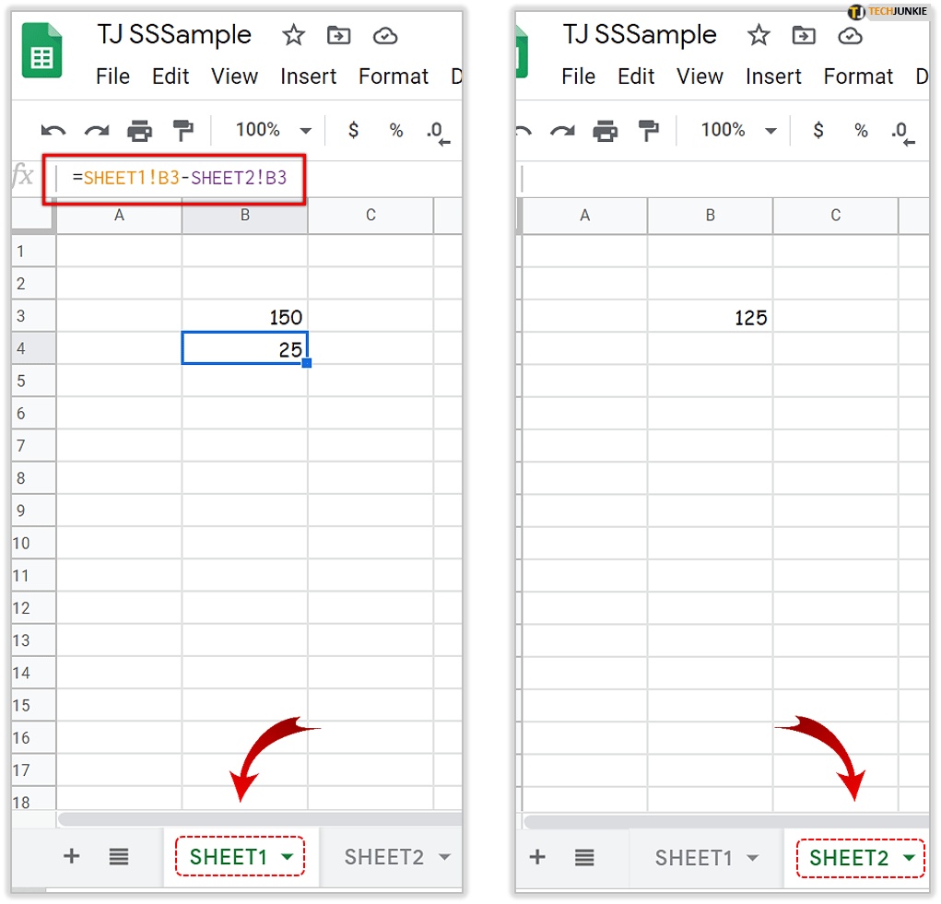This screenshot has height=904, width=941.
Task: Click move-to-folder icon in right window
Action: click(x=805, y=36)
